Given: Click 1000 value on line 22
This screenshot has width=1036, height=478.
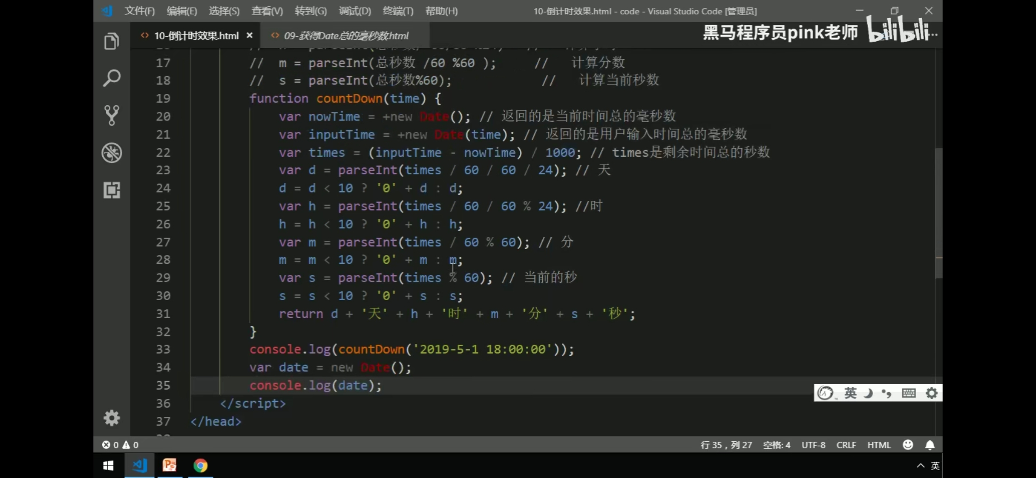Looking at the screenshot, I should point(560,153).
